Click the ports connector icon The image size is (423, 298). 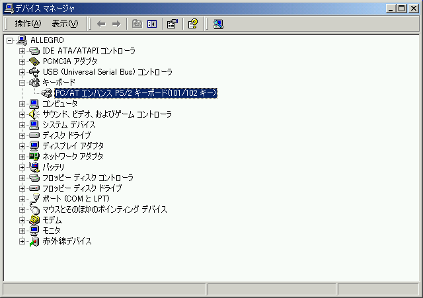34,199
